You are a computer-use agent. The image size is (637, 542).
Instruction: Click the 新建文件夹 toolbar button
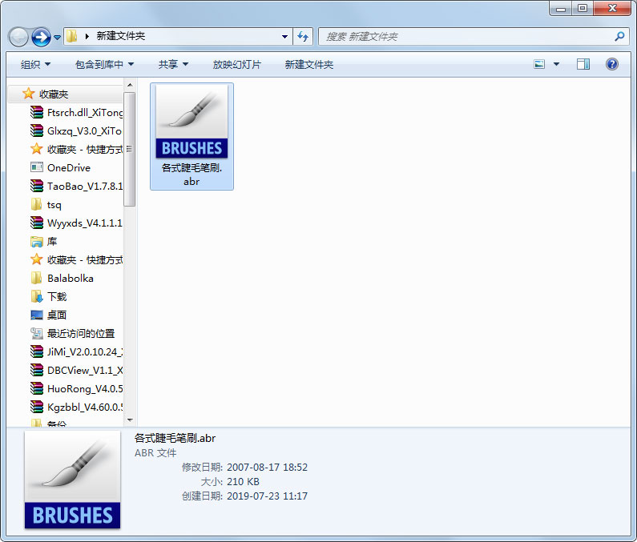coord(309,65)
